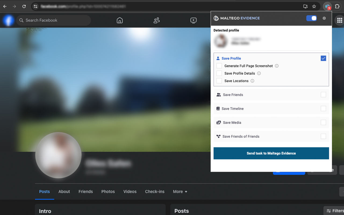Click the Search Facebook input field

coord(53,20)
